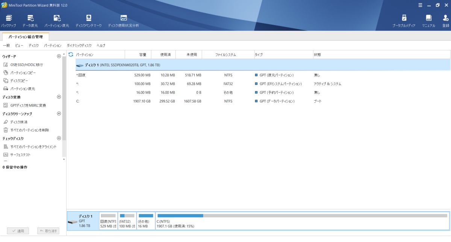451x242 pixels.
Task: Open ディスク使用状況分析 space analyzer
Action: [123, 21]
